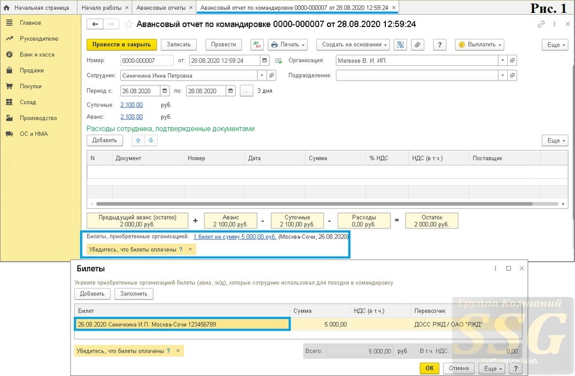This screenshot has height=376, width=575.
Task: Move row down arrow in expenses table
Action: click(151, 140)
